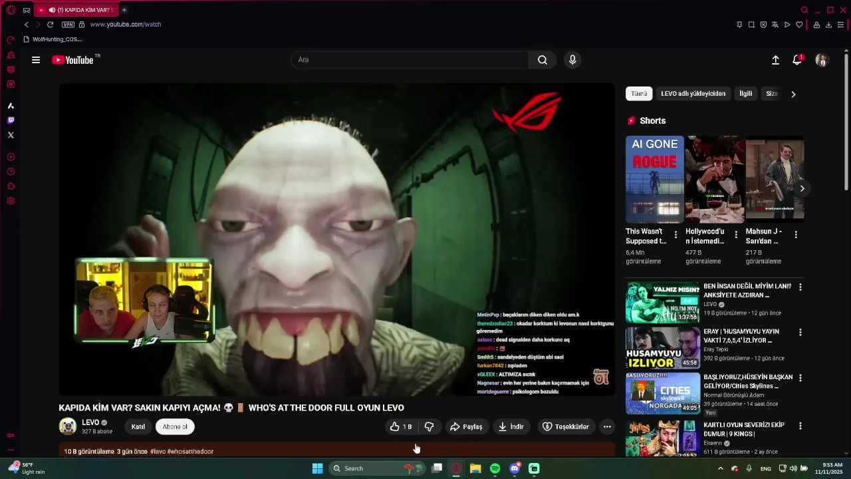Click the address bar URL youtube.com/watch
The height and width of the screenshot is (479, 851).
(126, 25)
